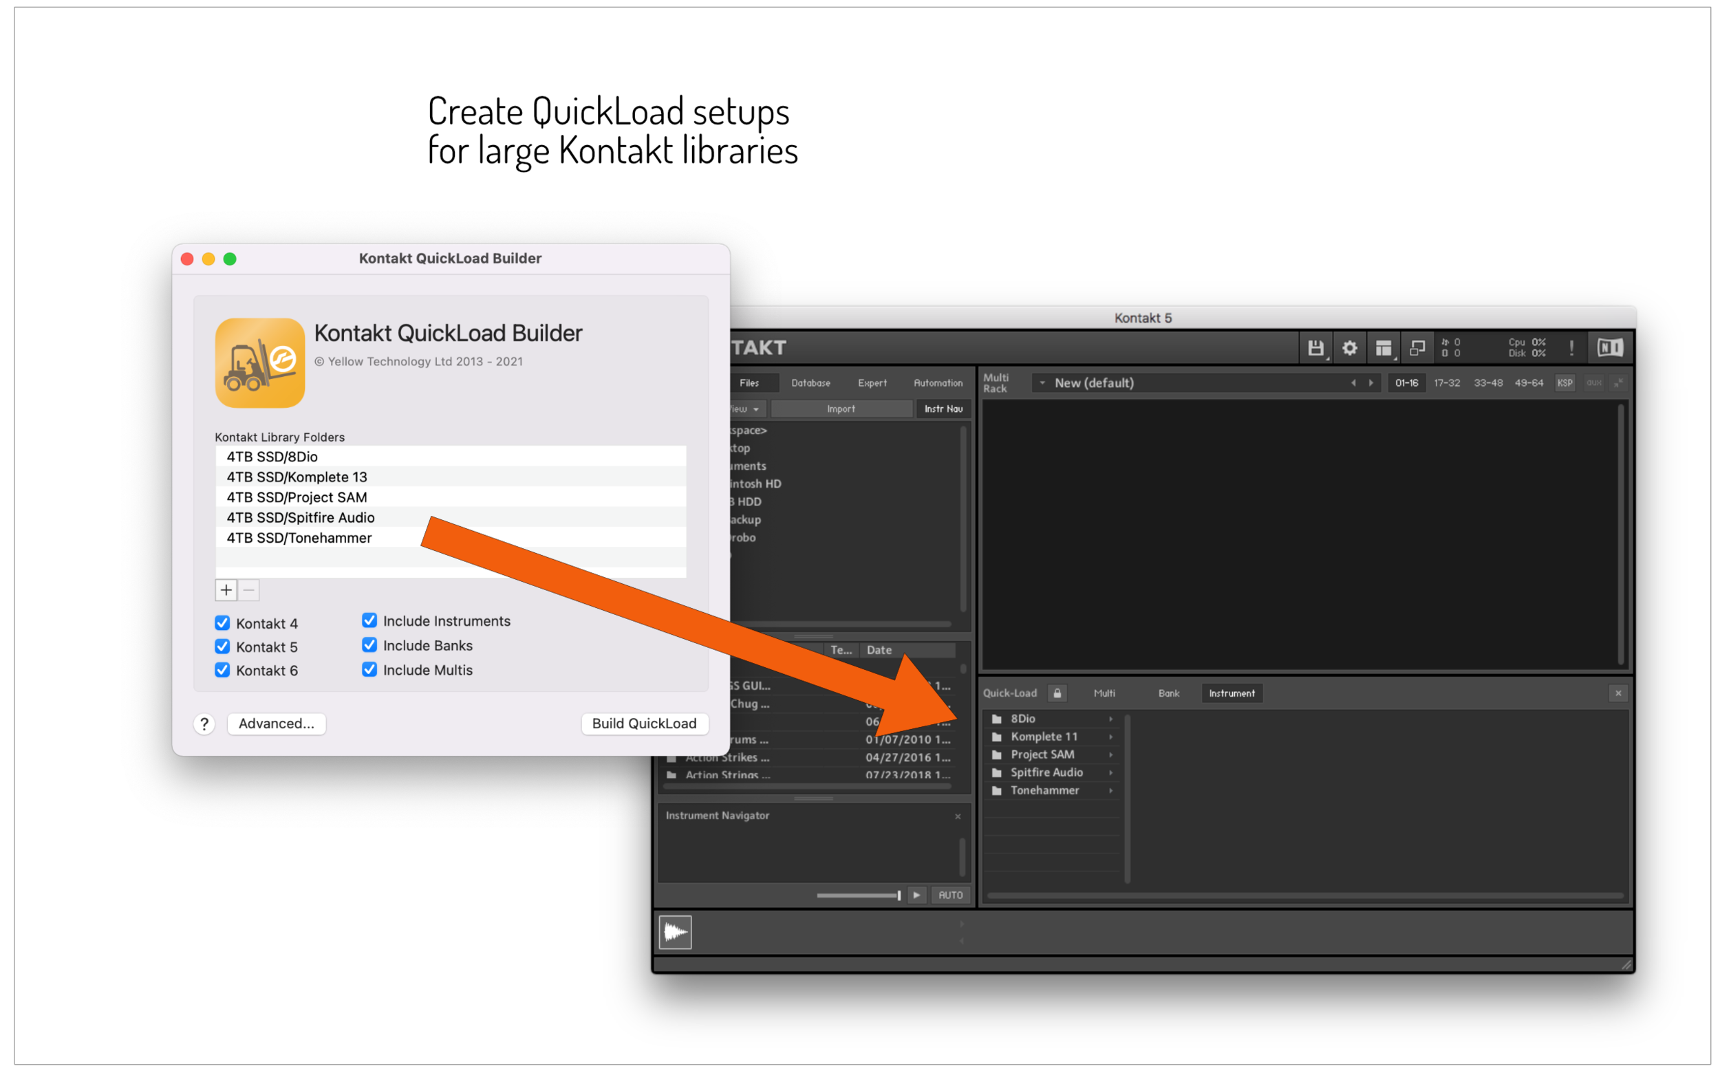Expand the Komplete 11 submenu arrow
Screen dimensions: 1720x1075
pos(1110,737)
